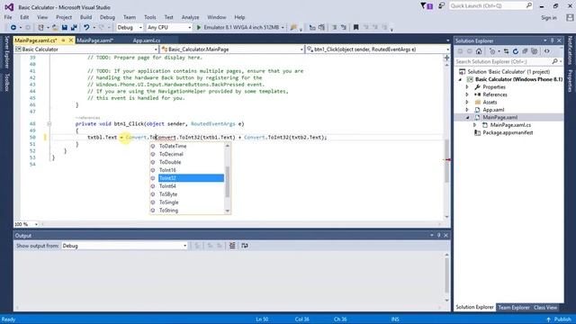576x324 pixels.
Task: Switch to the Class View tab
Action: click(x=545, y=308)
